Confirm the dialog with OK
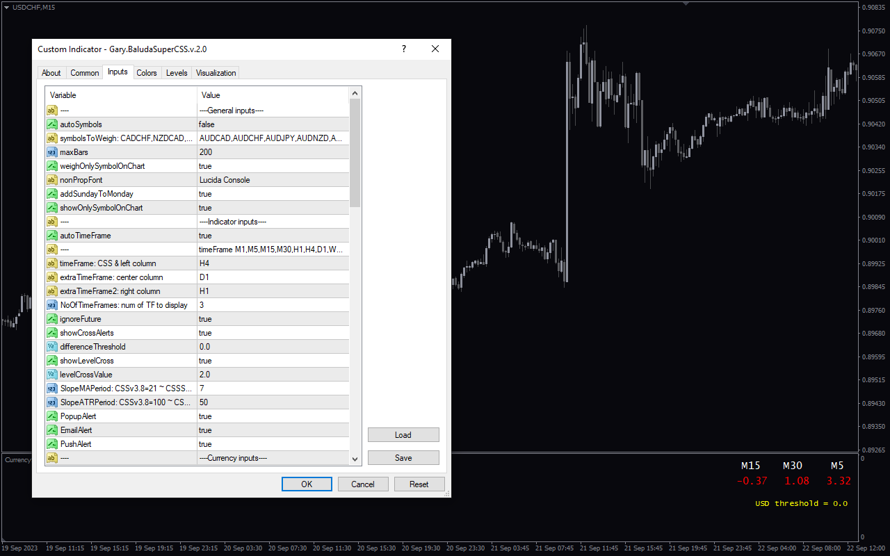The image size is (890, 556). (307, 484)
